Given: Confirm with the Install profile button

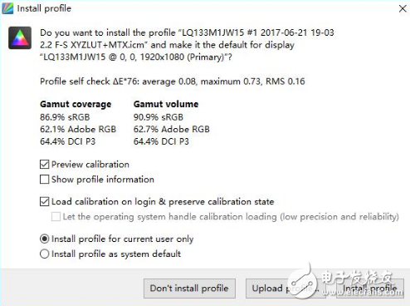Looking at the screenshot, I should point(370,289).
